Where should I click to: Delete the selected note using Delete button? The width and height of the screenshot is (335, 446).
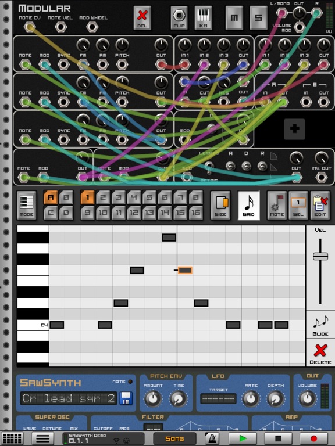tap(320, 353)
